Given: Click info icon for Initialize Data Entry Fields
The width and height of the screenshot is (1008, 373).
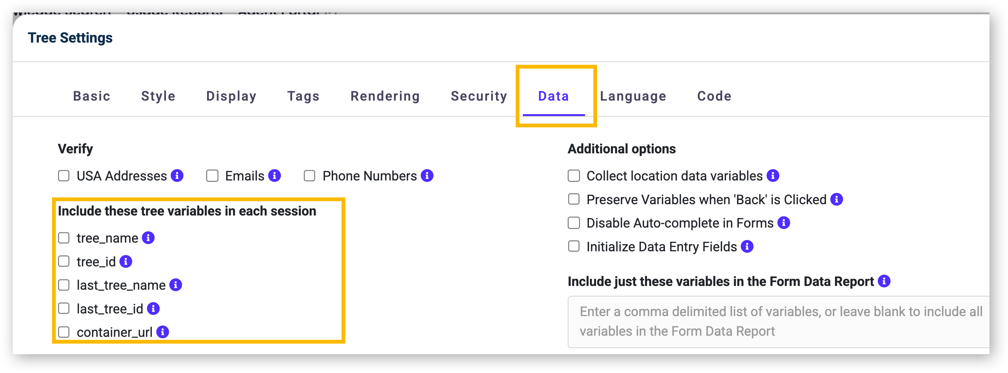Looking at the screenshot, I should click(747, 246).
